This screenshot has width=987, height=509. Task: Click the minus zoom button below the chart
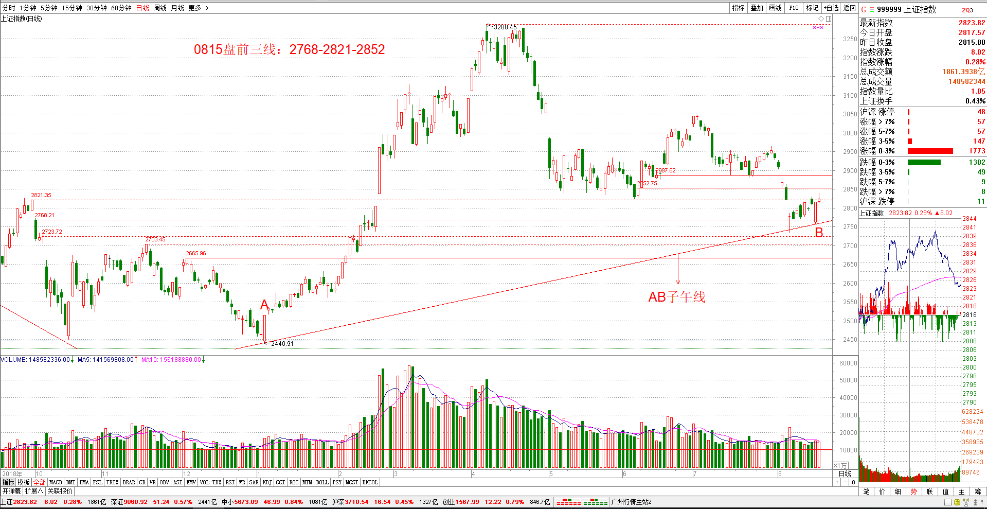(845, 482)
